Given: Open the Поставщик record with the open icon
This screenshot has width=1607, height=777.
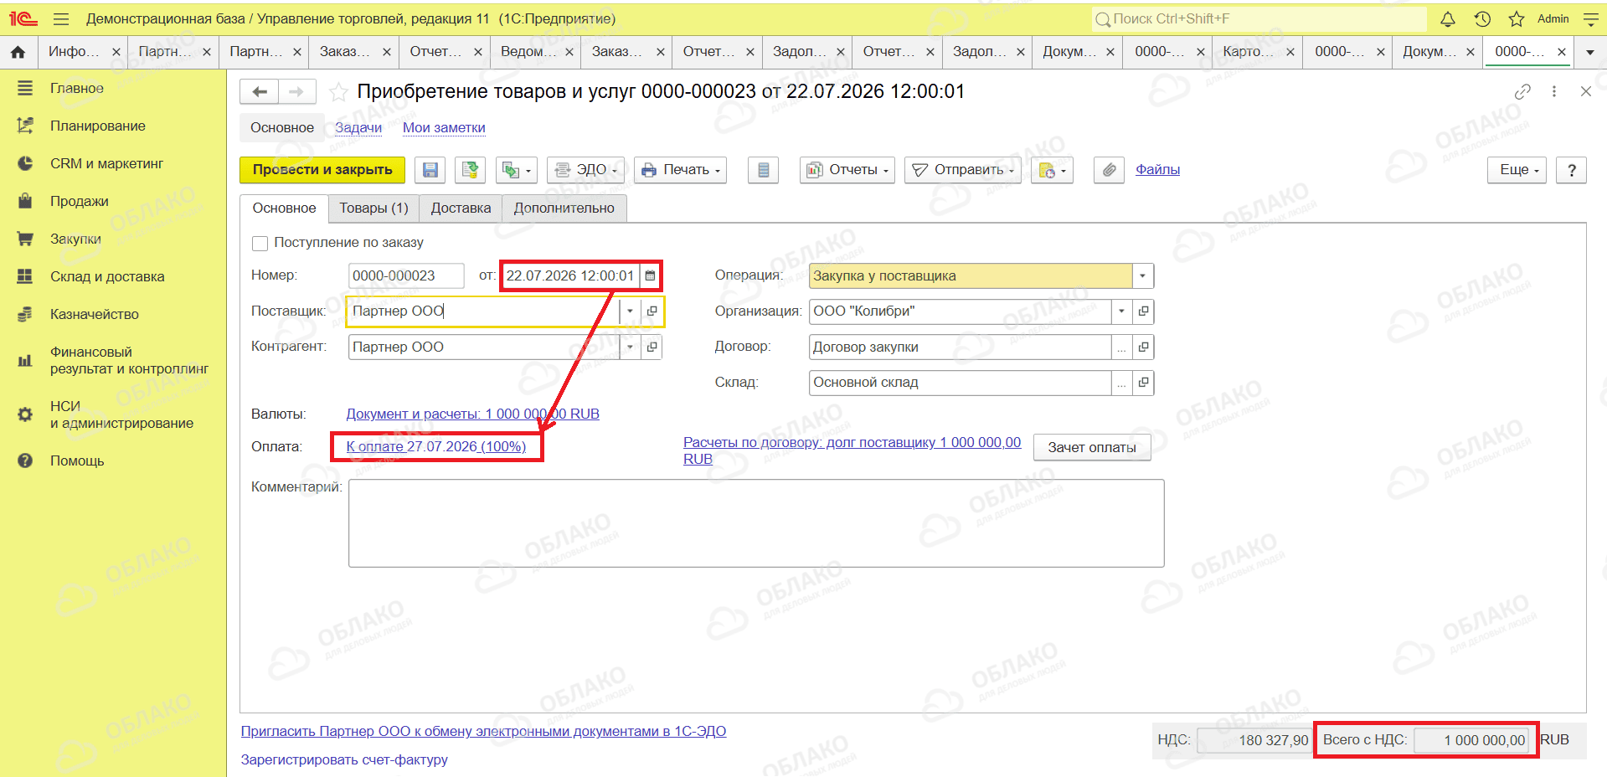Looking at the screenshot, I should point(652,311).
